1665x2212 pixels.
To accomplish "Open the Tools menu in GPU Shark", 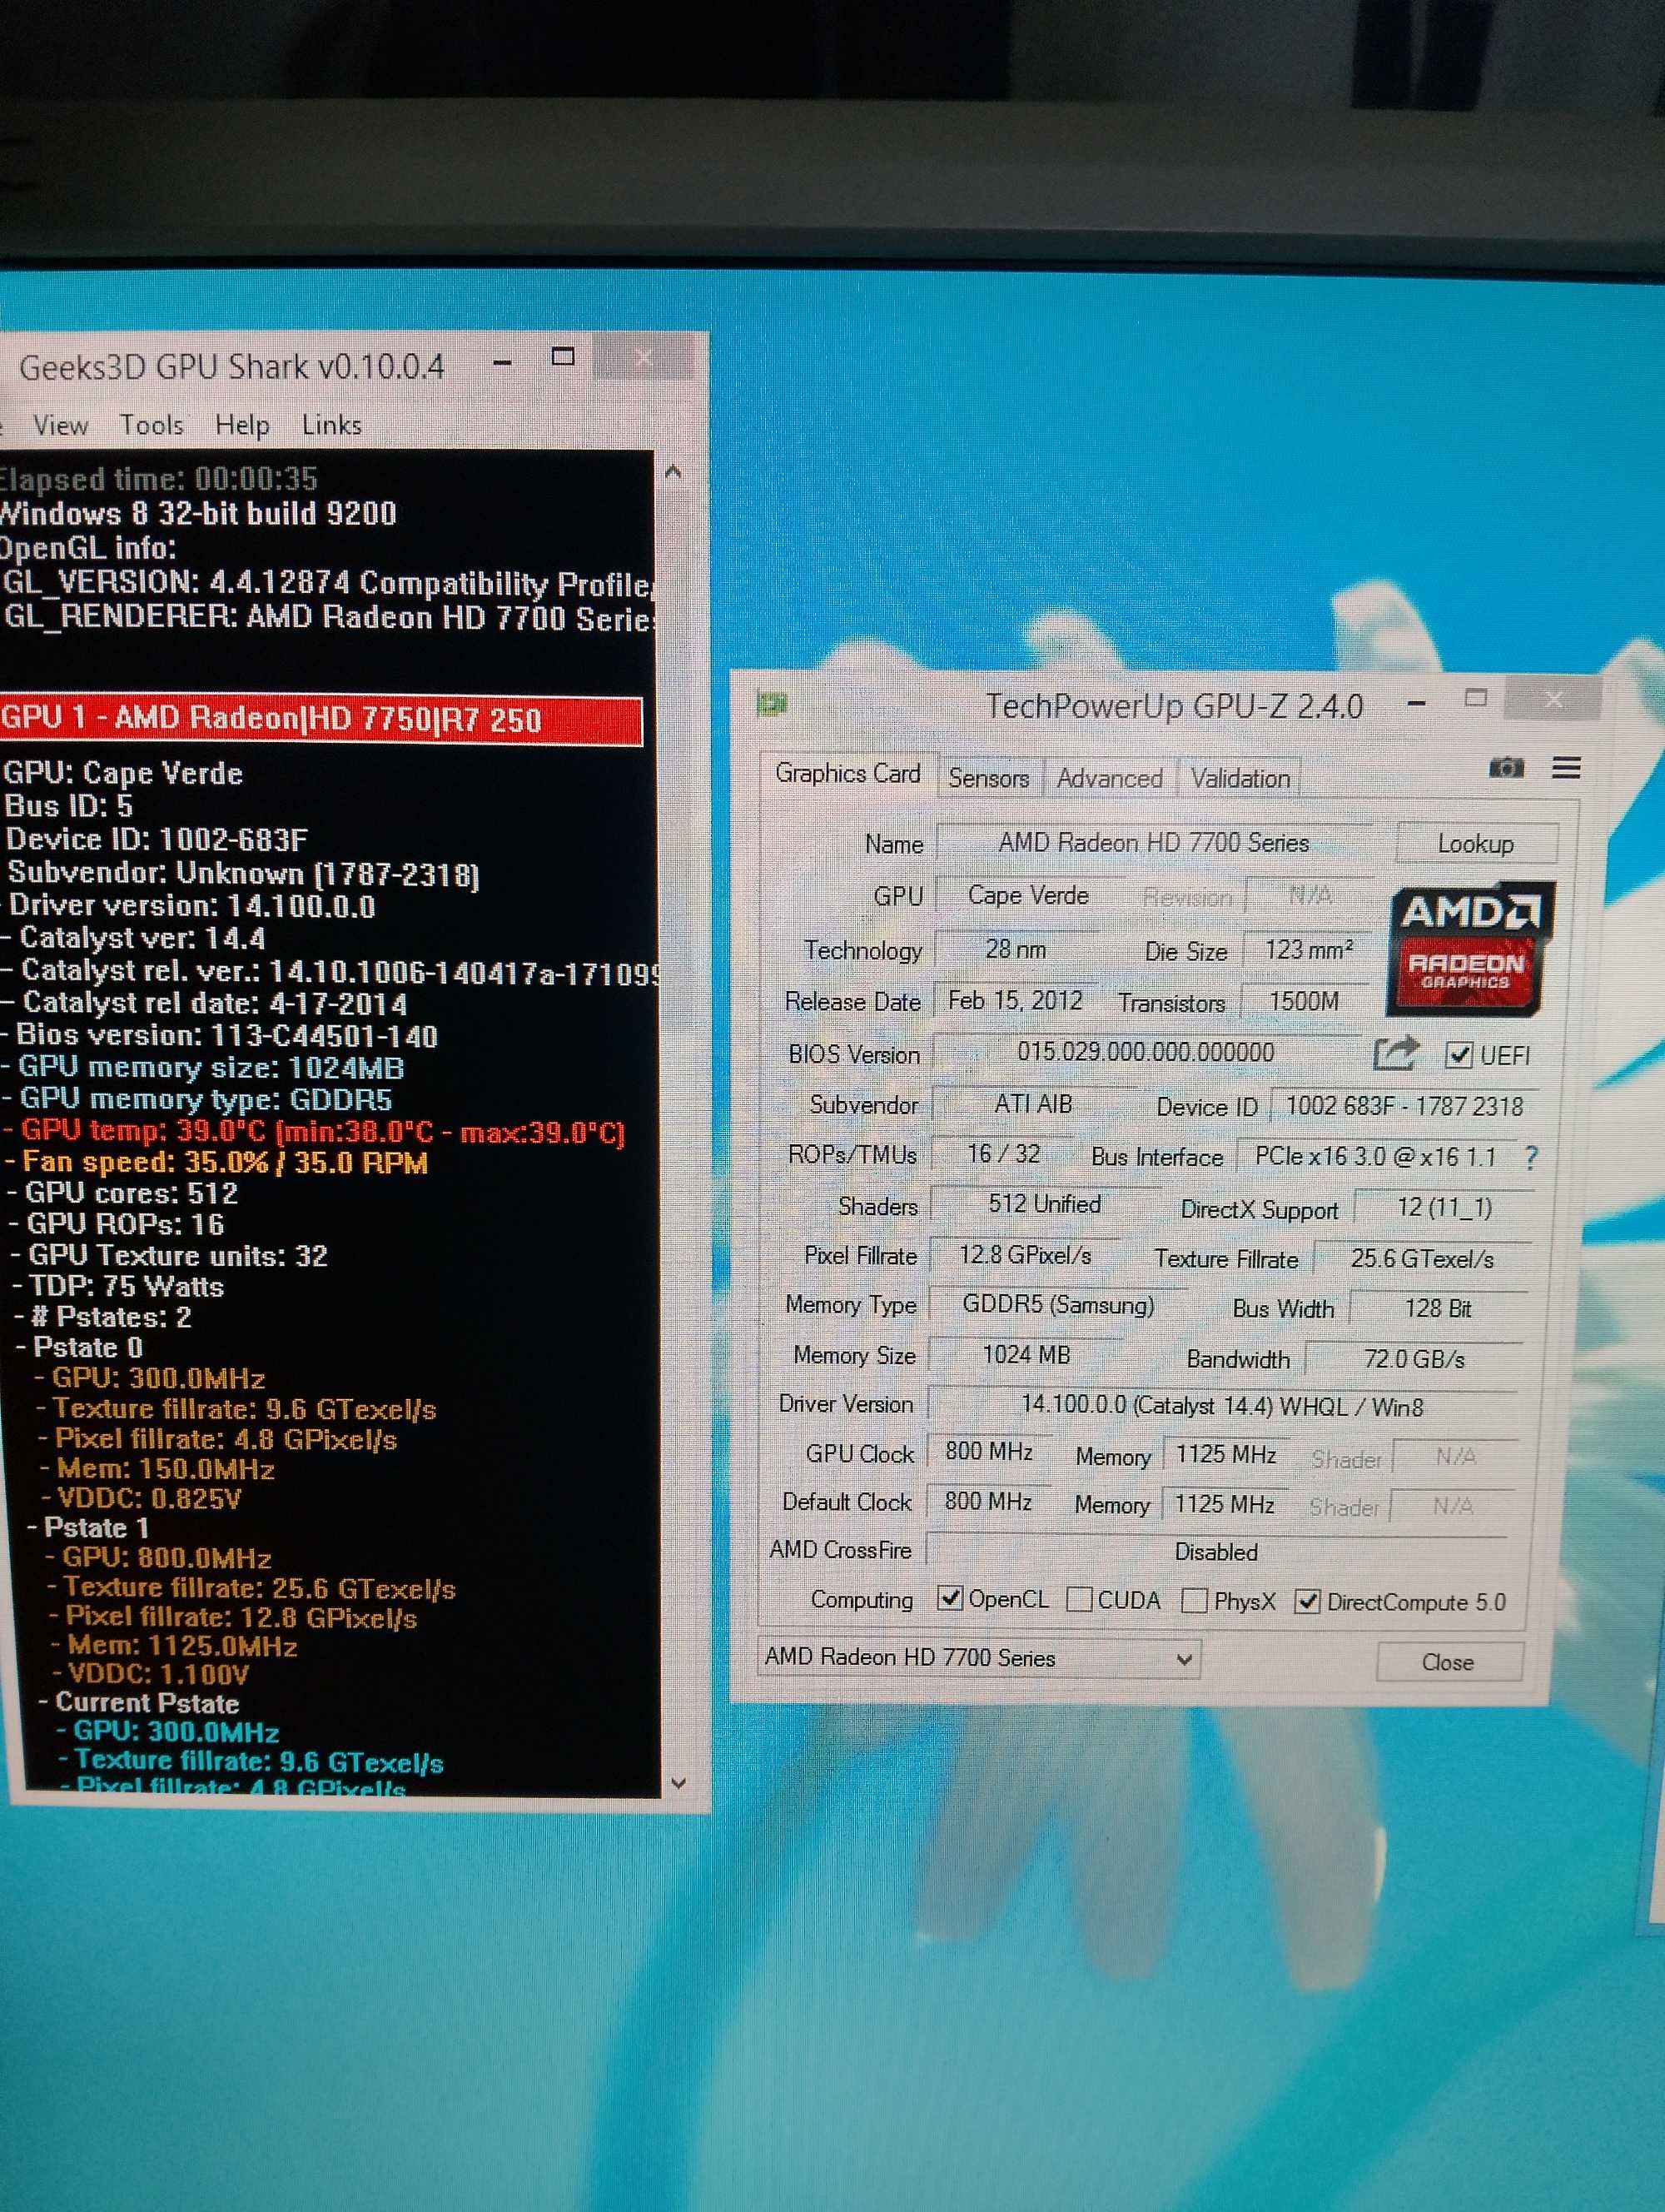I will [x=152, y=425].
